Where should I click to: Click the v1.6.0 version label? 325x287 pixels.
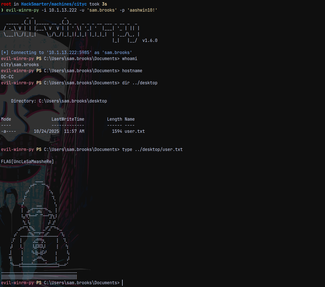(150, 40)
